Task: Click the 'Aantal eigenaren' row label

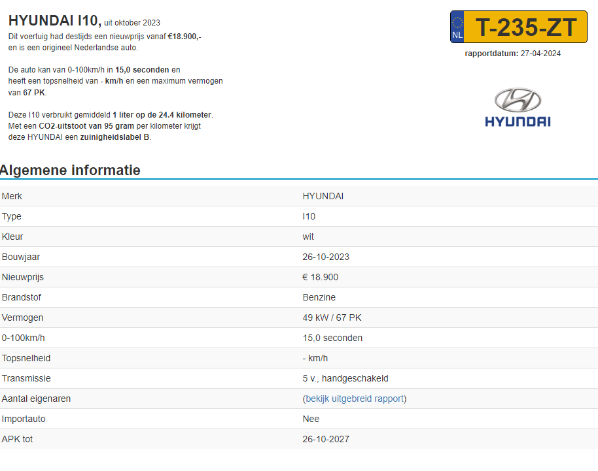Action: pos(36,398)
